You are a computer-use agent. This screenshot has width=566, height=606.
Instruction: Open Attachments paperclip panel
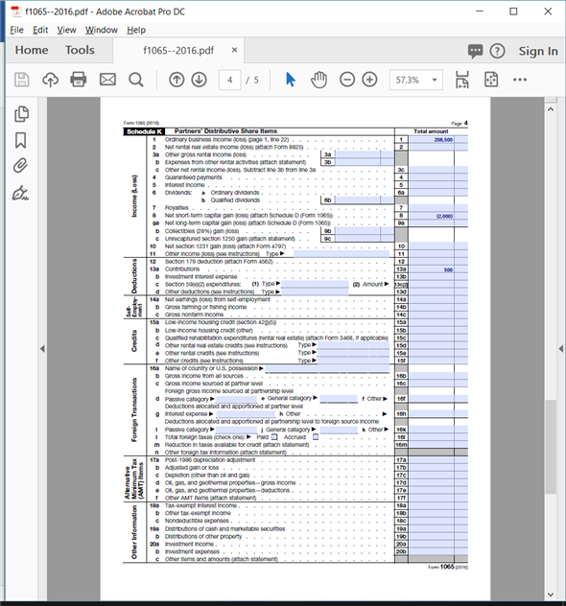click(x=20, y=166)
